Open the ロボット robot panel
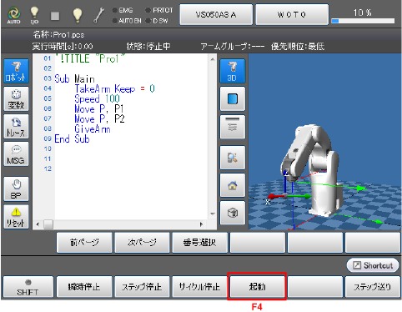 click(16, 71)
